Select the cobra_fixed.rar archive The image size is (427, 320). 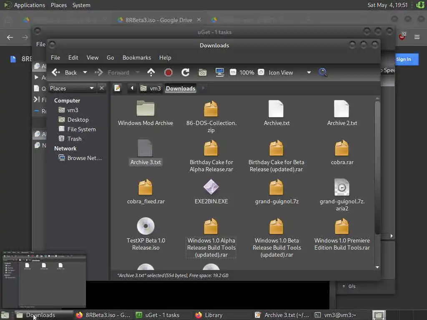pos(146,192)
